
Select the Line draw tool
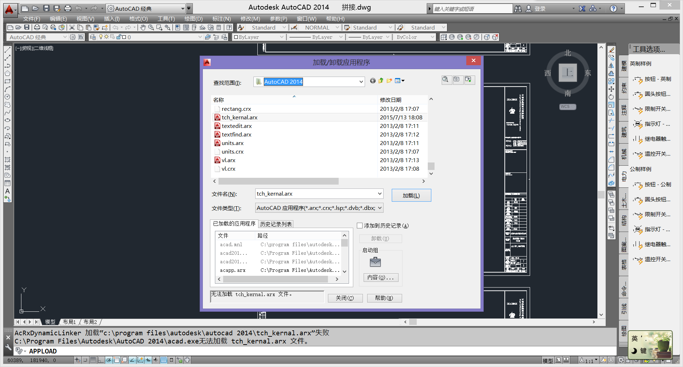tap(7, 50)
